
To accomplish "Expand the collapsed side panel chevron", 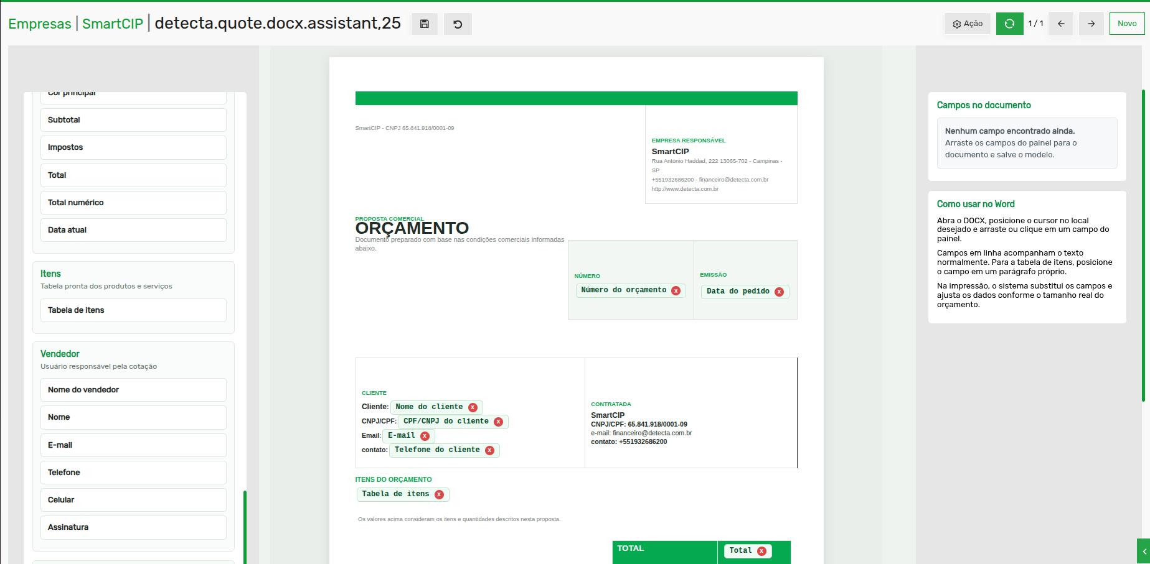I will pos(1144,552).
